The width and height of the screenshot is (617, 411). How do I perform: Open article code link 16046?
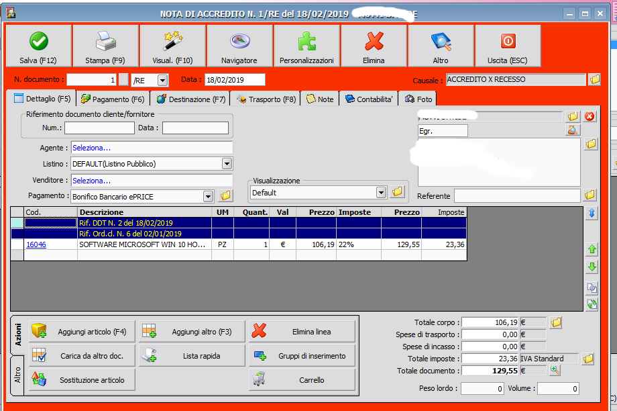(36, 244)
